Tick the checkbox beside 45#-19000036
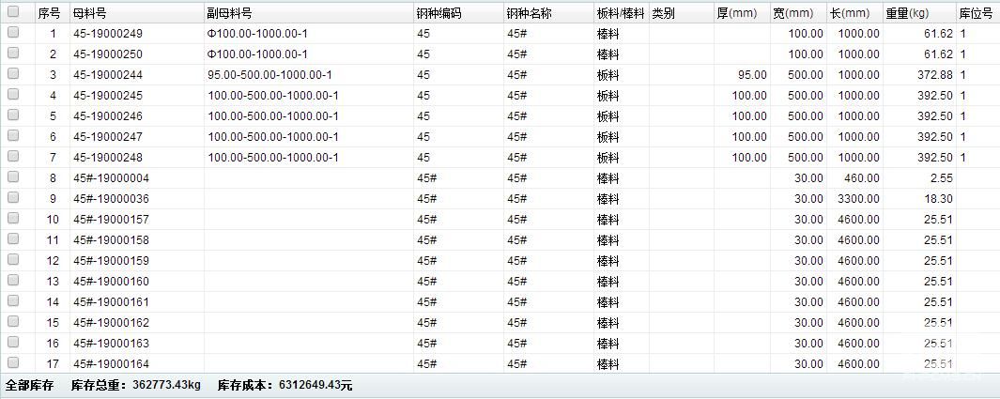This screenshot has width=1000, height=399. click(13, 197)
